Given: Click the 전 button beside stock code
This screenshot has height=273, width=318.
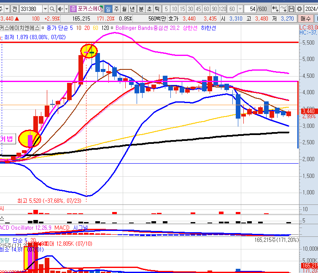Looking at the screenshot, I should (x=14, y=9).
